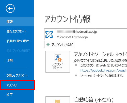
Task: Open the アカウント設定 dropdown button
Action: click(58, 62)
